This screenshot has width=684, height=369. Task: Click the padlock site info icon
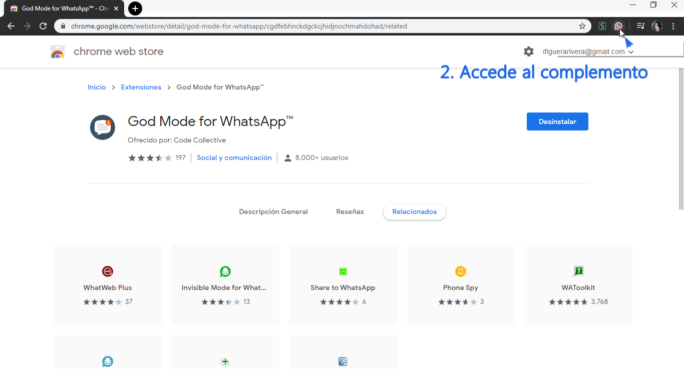[x=63, y=26]
